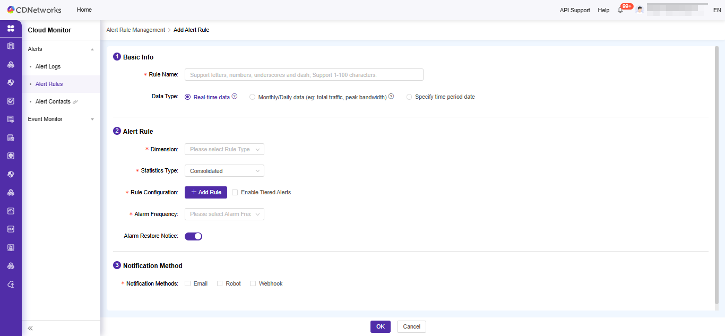Click the cloud upload icon in sidebar
This screenshot has height=336, width=725.
tap(11, 284)
